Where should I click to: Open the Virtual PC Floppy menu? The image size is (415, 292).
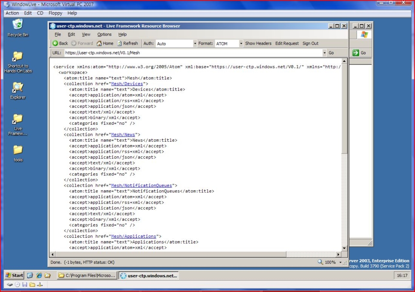pyautogui.click(x=55, y=13)
